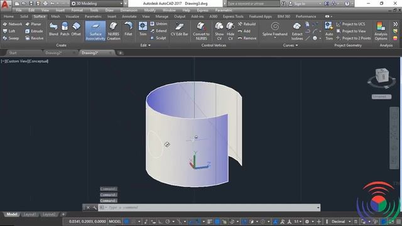Add a new drawing tab
The height and width of the screenshot is (226, 402).
tap(120, 53)
